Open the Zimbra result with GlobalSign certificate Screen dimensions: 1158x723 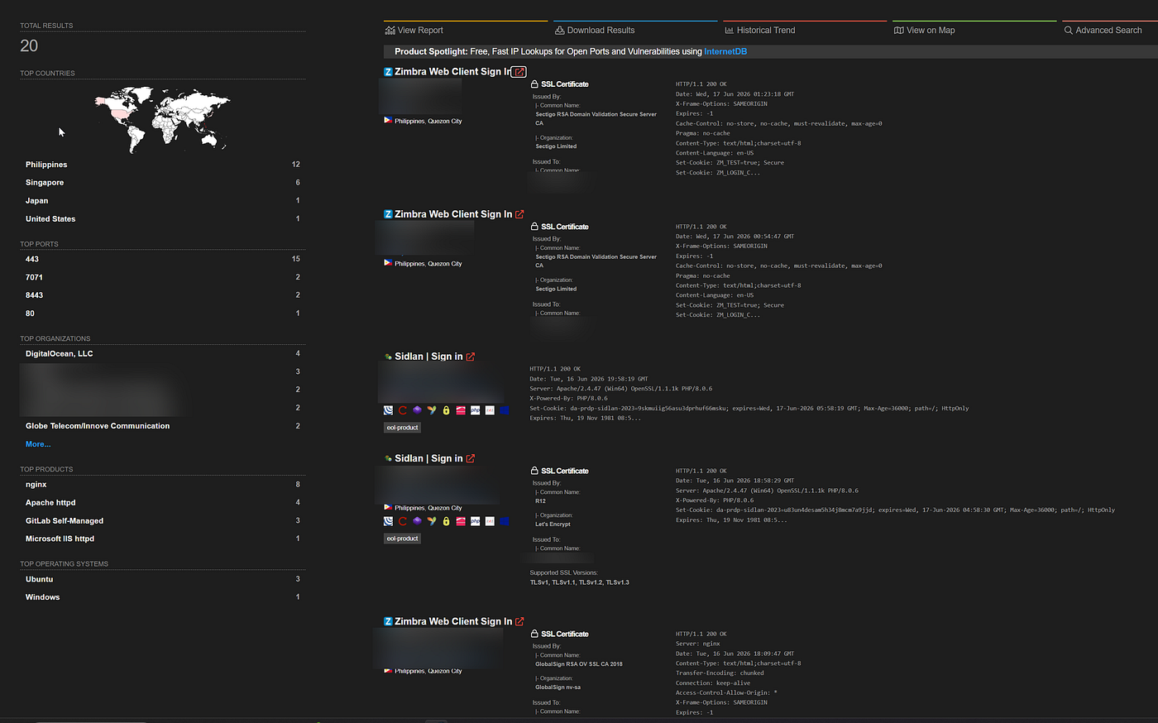[x=453, y=621]
